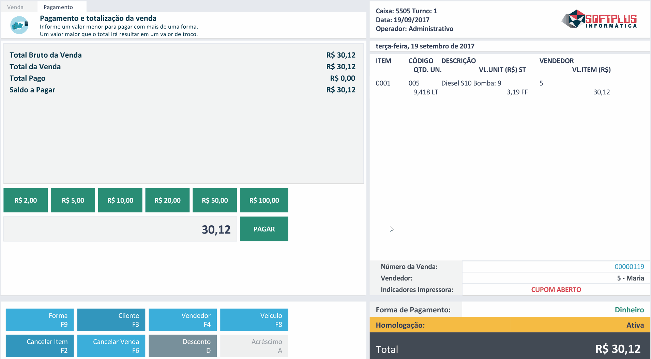Click the Dinheiro payment form value
This screenshot has height=359, width=651.
point(629,310)
